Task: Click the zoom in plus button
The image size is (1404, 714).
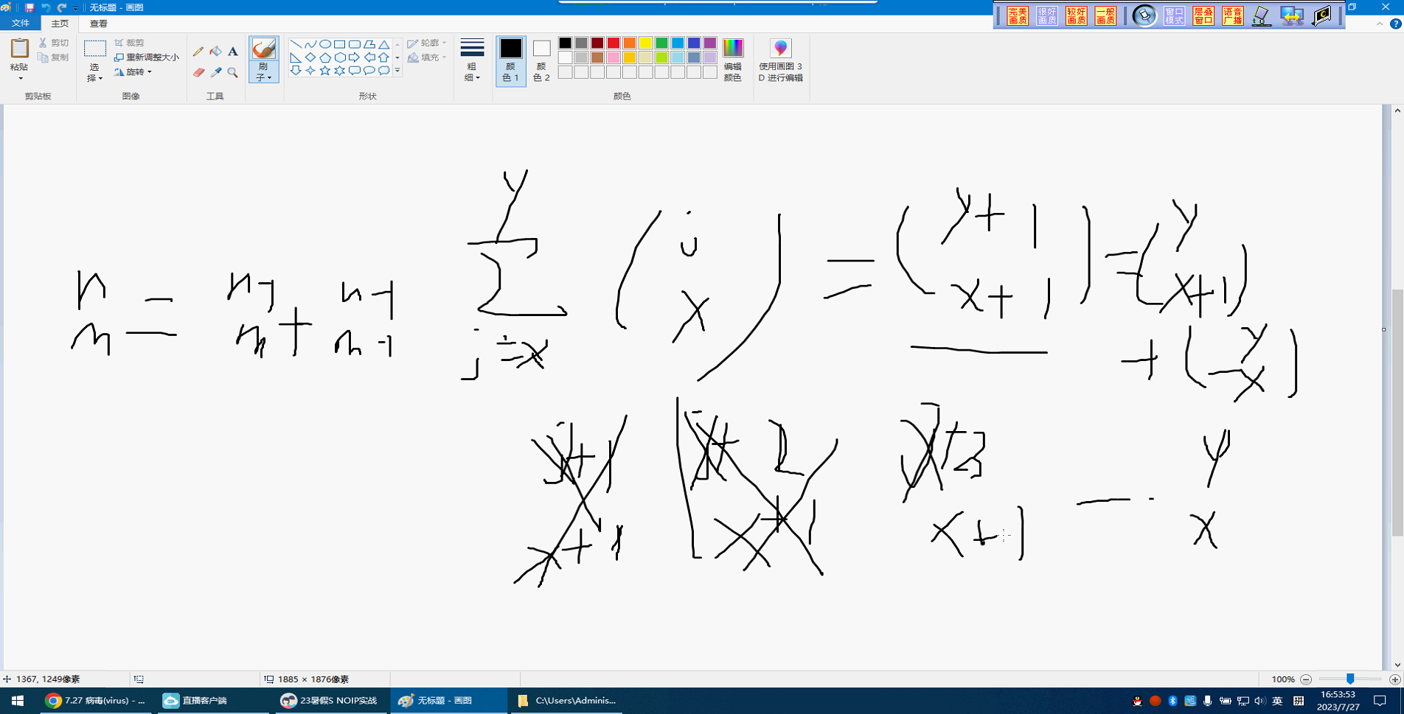Action: (1394, 679)
